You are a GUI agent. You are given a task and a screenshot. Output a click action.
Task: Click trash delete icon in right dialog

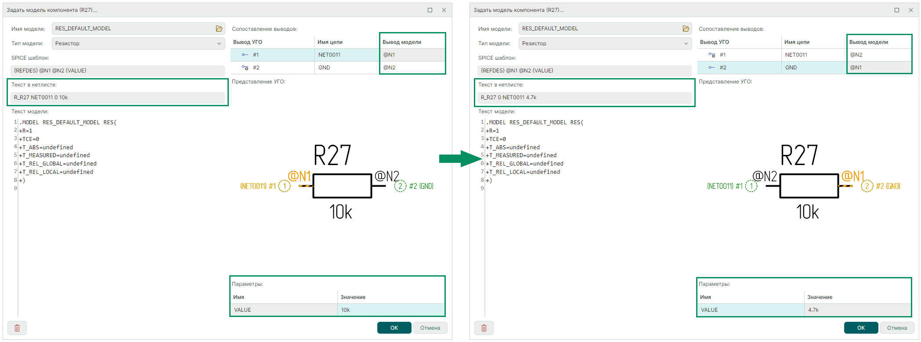pos(484,328)
